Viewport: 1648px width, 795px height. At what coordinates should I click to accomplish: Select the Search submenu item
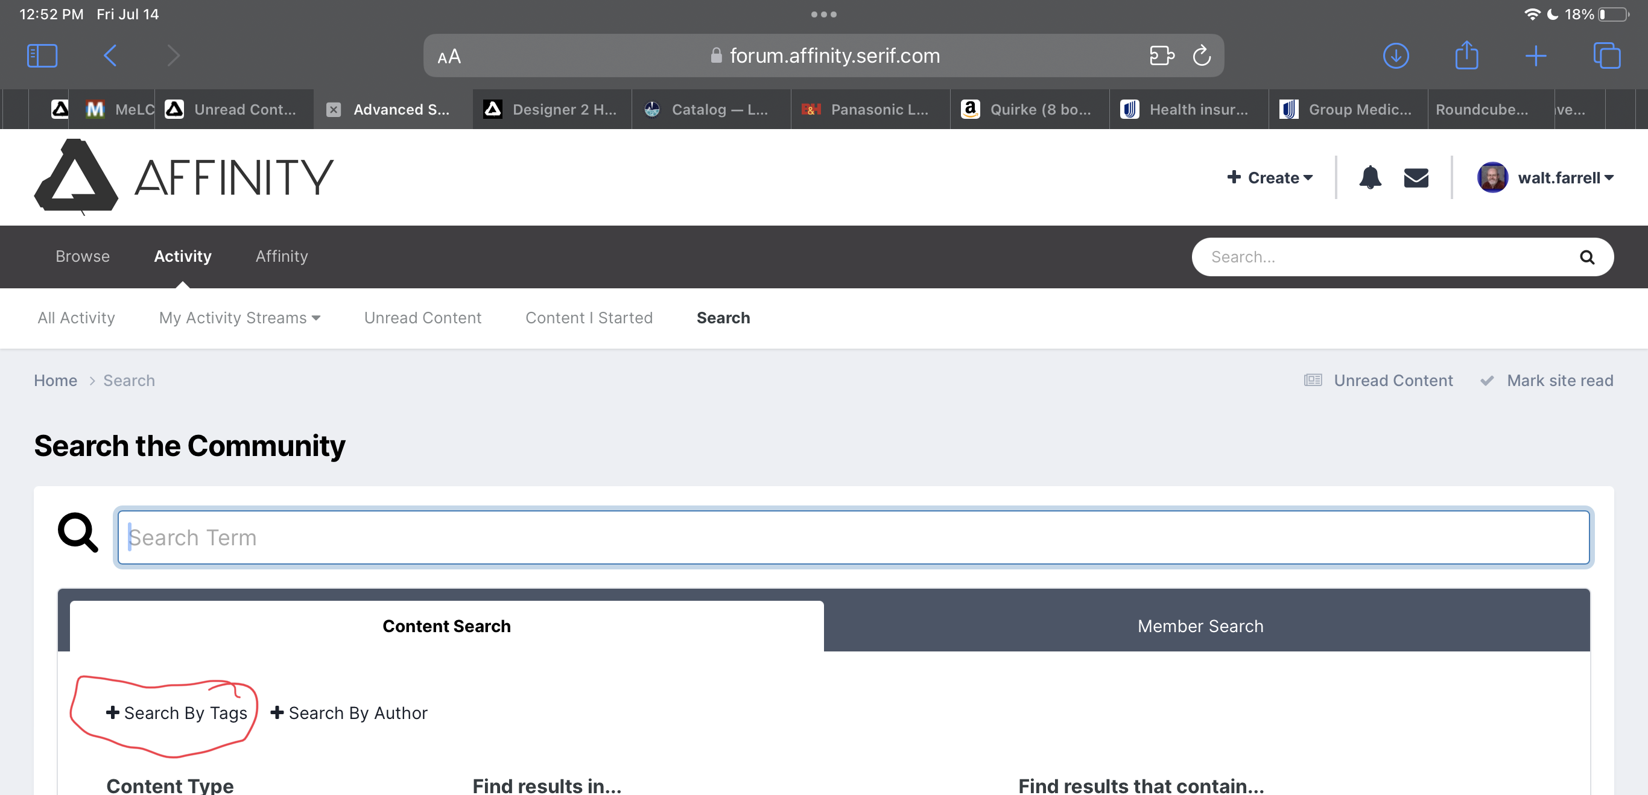pyautogui.click(x=723, y=318)
